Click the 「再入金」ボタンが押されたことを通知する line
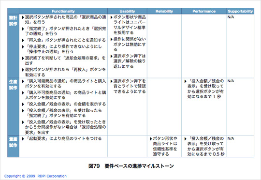Screen dimensions: 261x180 coord(64,40)
